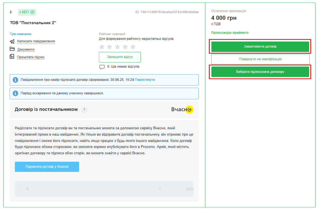Click the question mark help icon
The width and height of the screenshot is (318, 209).
(x=84, y=110)
